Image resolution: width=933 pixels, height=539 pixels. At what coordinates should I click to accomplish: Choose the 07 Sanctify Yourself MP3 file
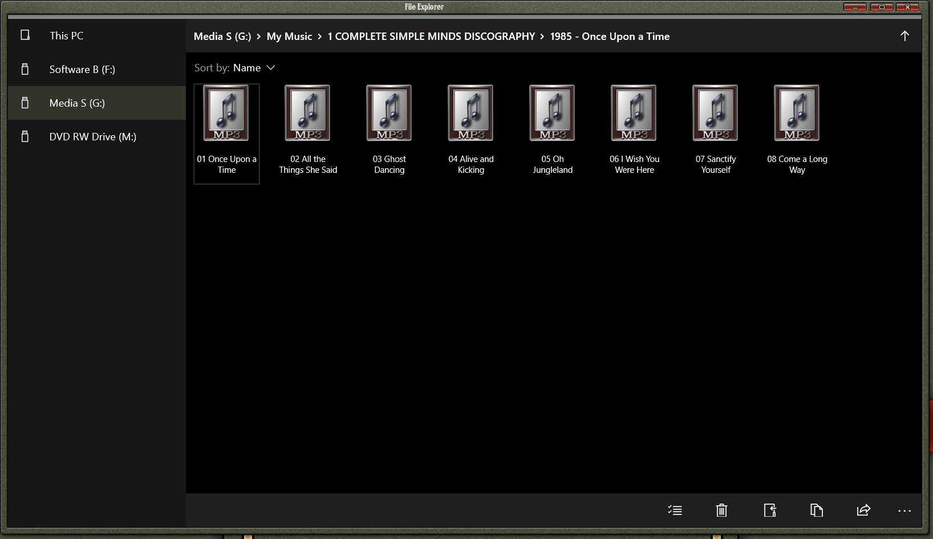pos(716,133)
